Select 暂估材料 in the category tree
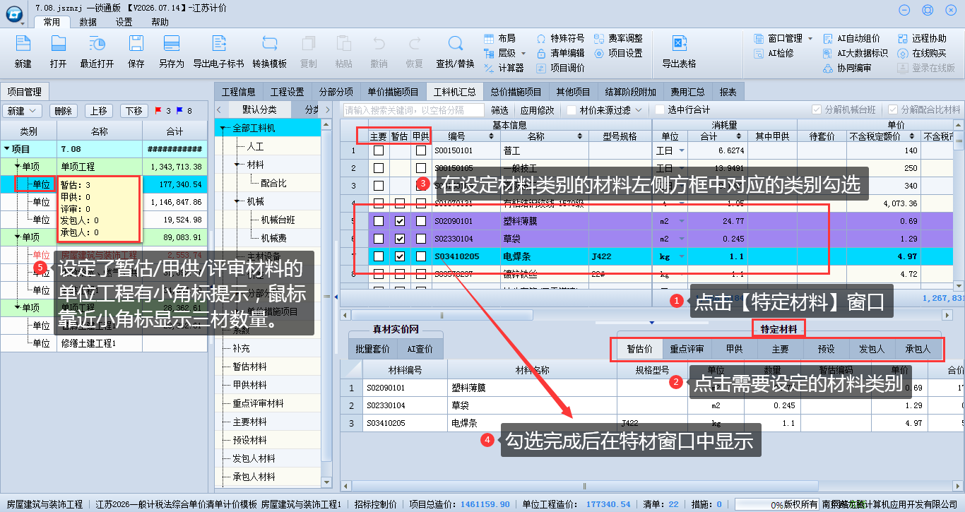Image resolution: width=965 pixels, height=512 pixels. point(249,367)
